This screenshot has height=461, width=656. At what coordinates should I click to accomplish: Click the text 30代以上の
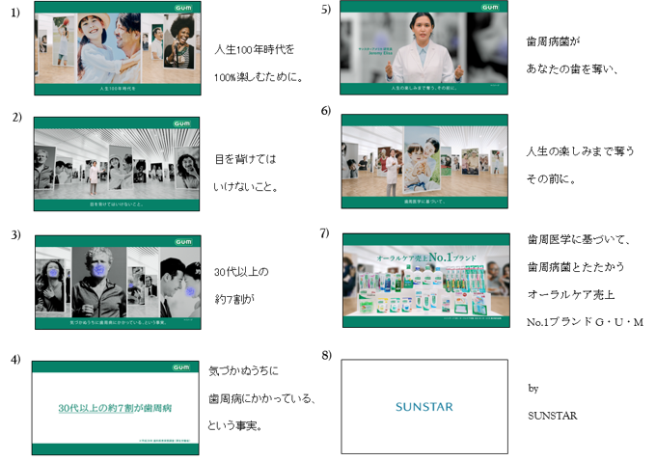241,272
